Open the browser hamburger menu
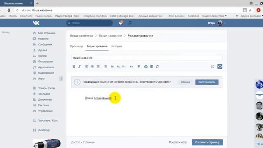Screen dimensions: 263x148 point(251,3)
